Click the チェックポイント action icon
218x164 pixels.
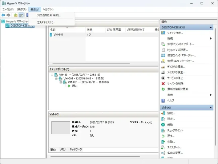[163, 130]
